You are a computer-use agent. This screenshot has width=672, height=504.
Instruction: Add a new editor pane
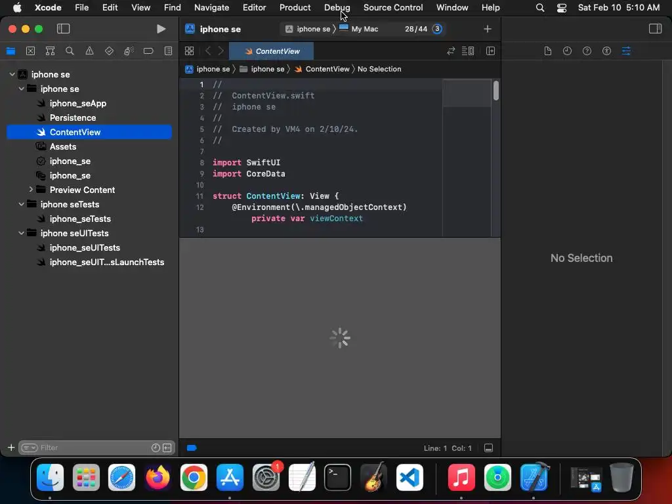click(490, 51)
